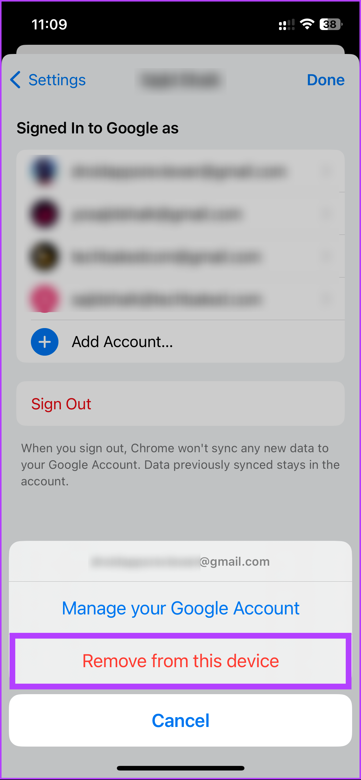Select the pink fourth account avatar

(45, 299)
